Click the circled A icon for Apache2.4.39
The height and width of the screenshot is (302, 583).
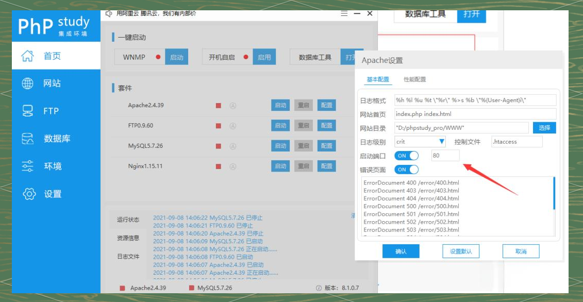pos(233,106)
